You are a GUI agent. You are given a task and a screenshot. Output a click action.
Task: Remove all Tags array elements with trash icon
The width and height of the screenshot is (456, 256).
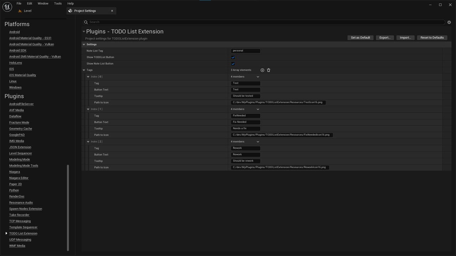(x=269, y=70)
